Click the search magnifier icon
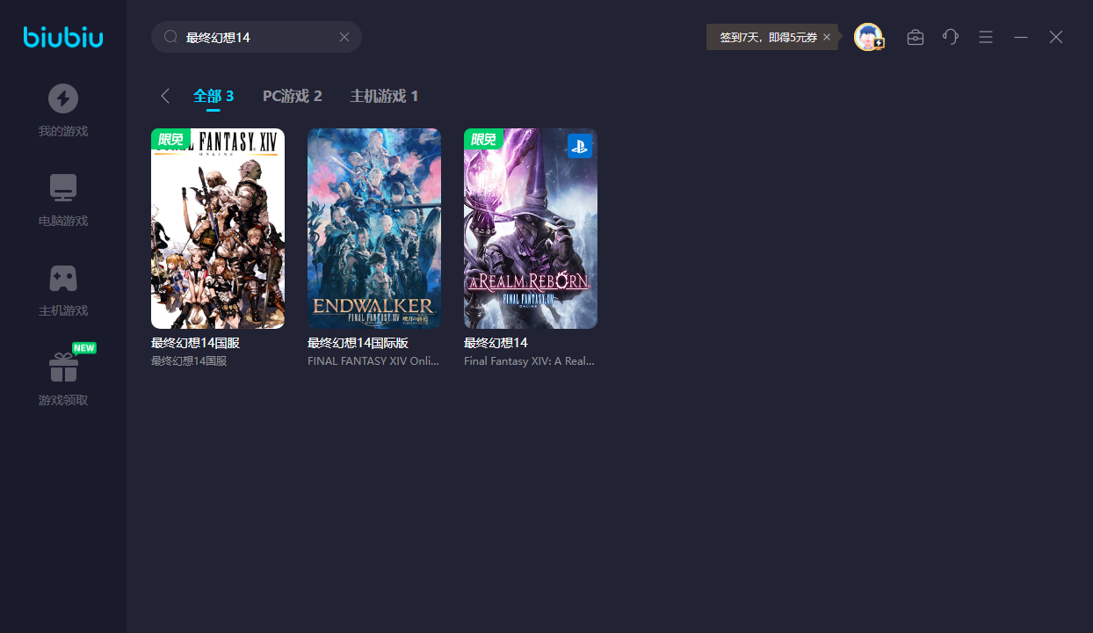 point(171,37)
